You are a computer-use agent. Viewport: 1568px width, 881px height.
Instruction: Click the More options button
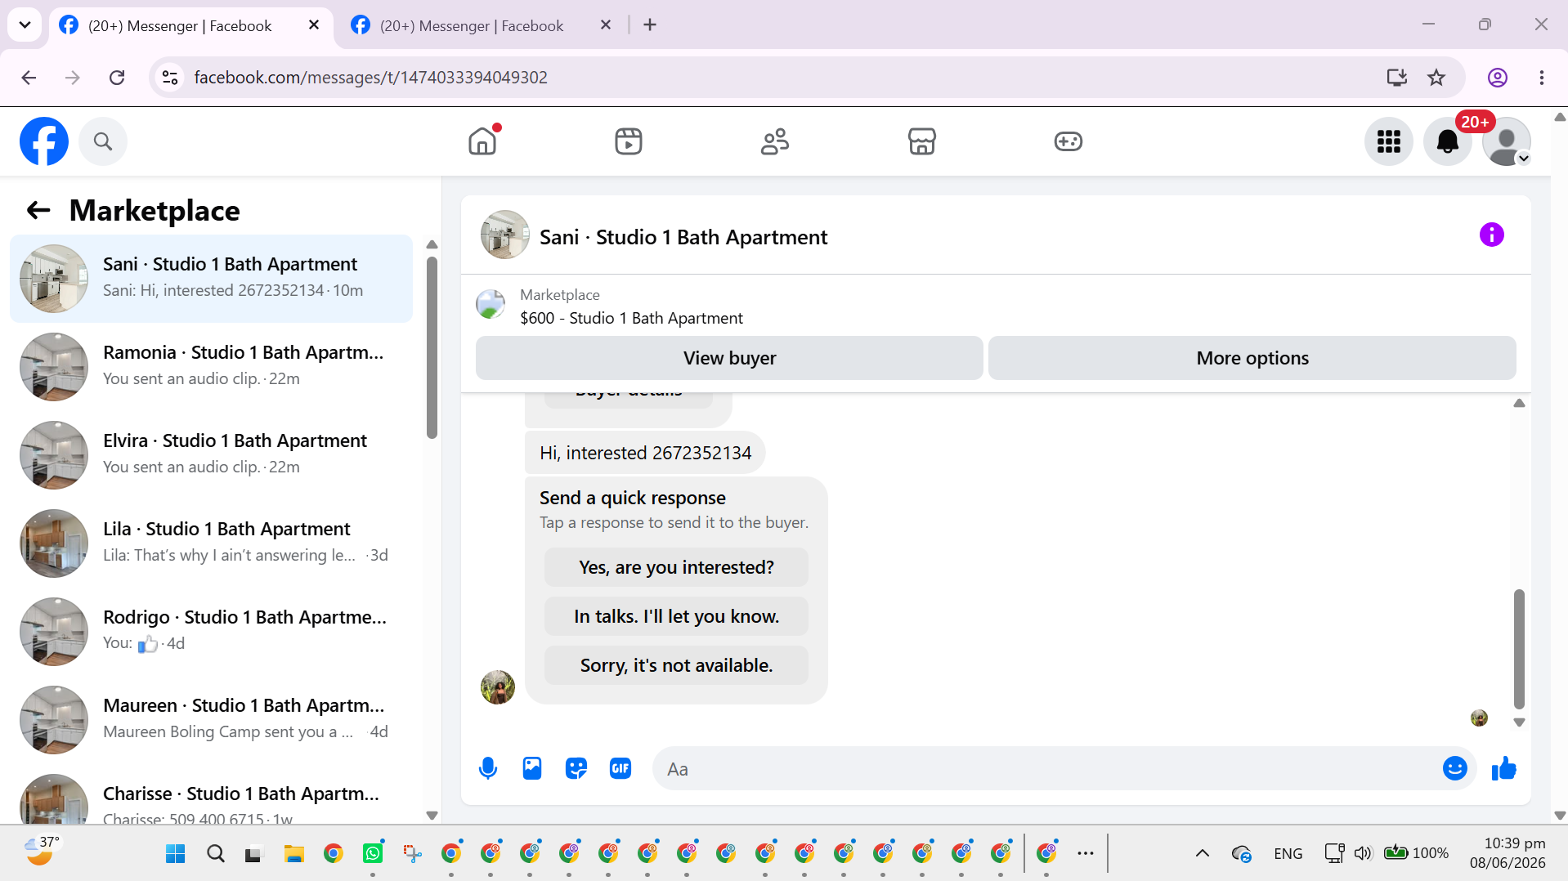point(1252,358)
